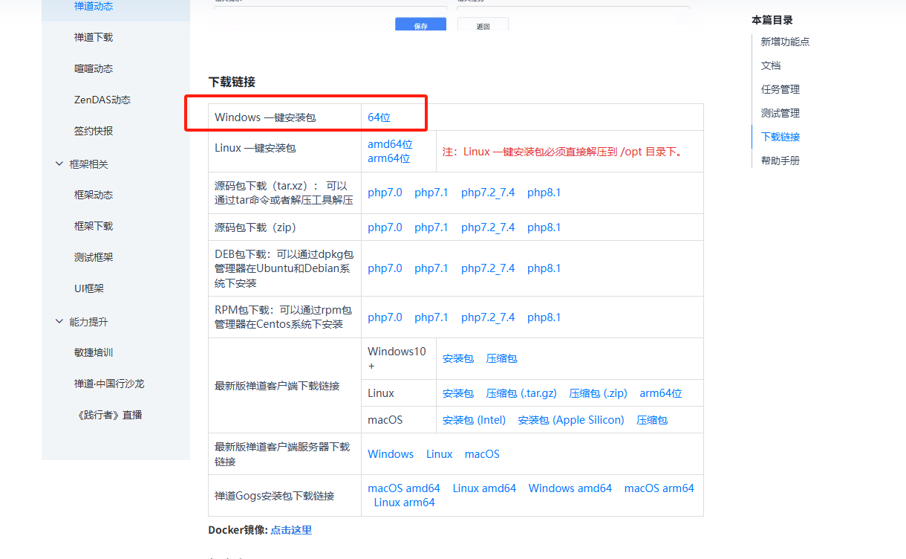This screenshot has height=559, width=906.
Task: Download RPM package for php8.1
Action: click(544, 317)
